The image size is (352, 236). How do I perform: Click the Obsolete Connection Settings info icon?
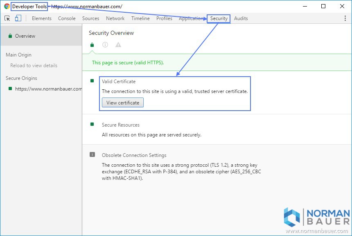(92, 155)
